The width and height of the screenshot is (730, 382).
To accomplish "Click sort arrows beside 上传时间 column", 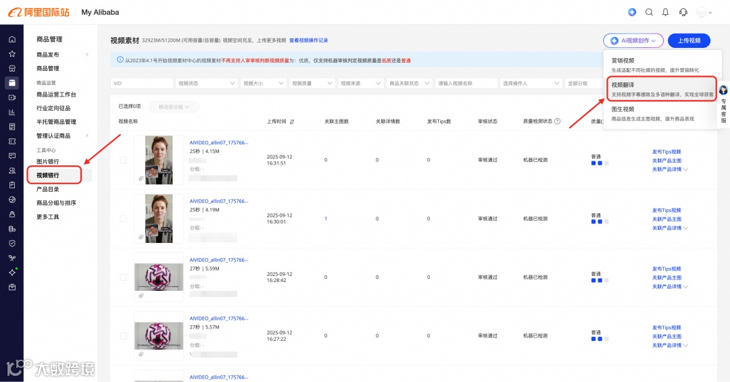I will pyautogui.click(x=292, y=121).
